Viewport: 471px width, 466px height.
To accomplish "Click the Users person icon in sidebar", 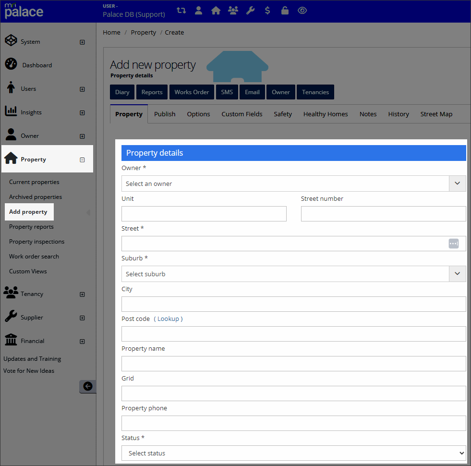I will (11, 87).
